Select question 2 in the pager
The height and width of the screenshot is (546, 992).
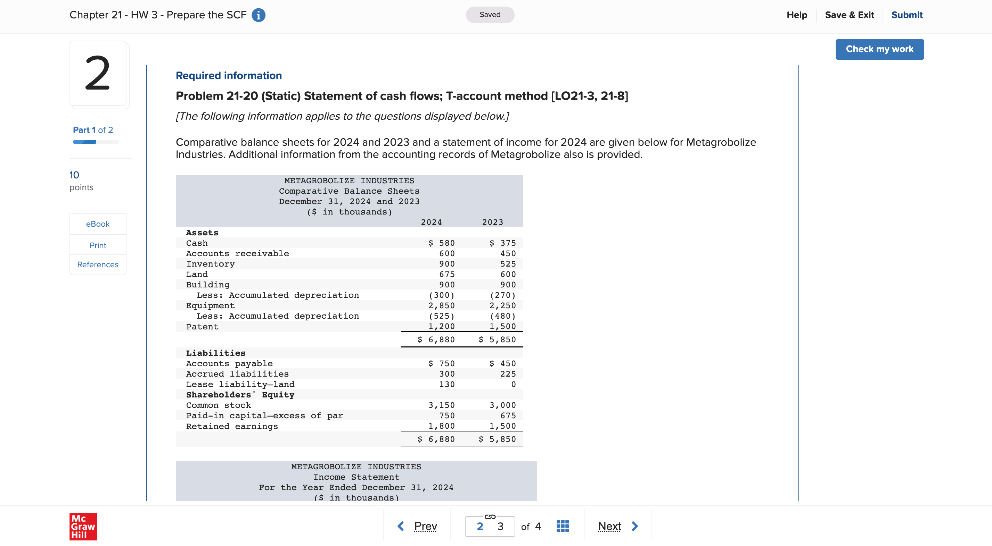[x=479, y=526]
